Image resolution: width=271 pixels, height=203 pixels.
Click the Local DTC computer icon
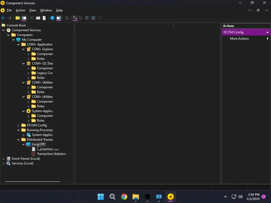tap(29, 144)
